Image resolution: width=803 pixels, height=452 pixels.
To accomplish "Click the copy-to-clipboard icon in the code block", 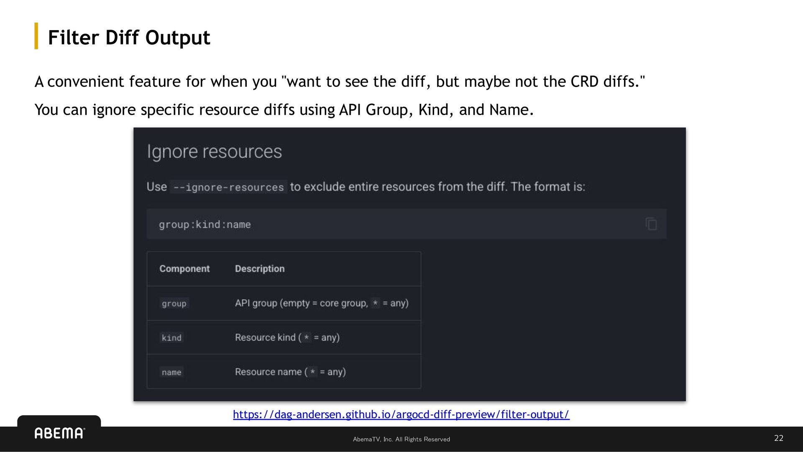I will (x=651, y=224).
